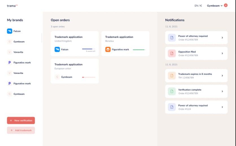This screenshot has height=146, width=236.
Task: Click the My brands sidebar scrollbar
Action: pyautogui.click(x=42, y=38)
